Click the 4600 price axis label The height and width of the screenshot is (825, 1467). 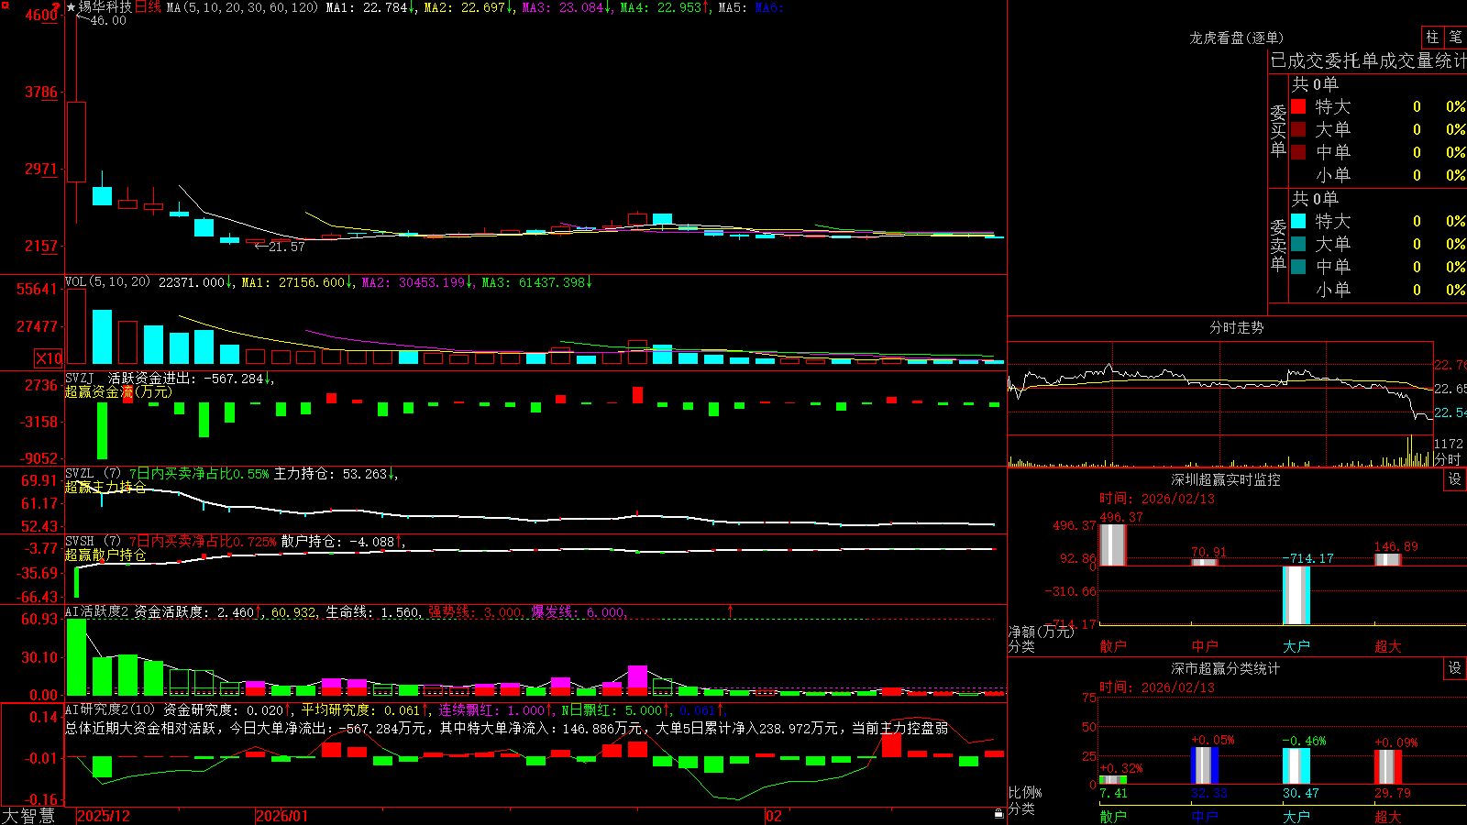pyautogui.click(x=41, y=15)
